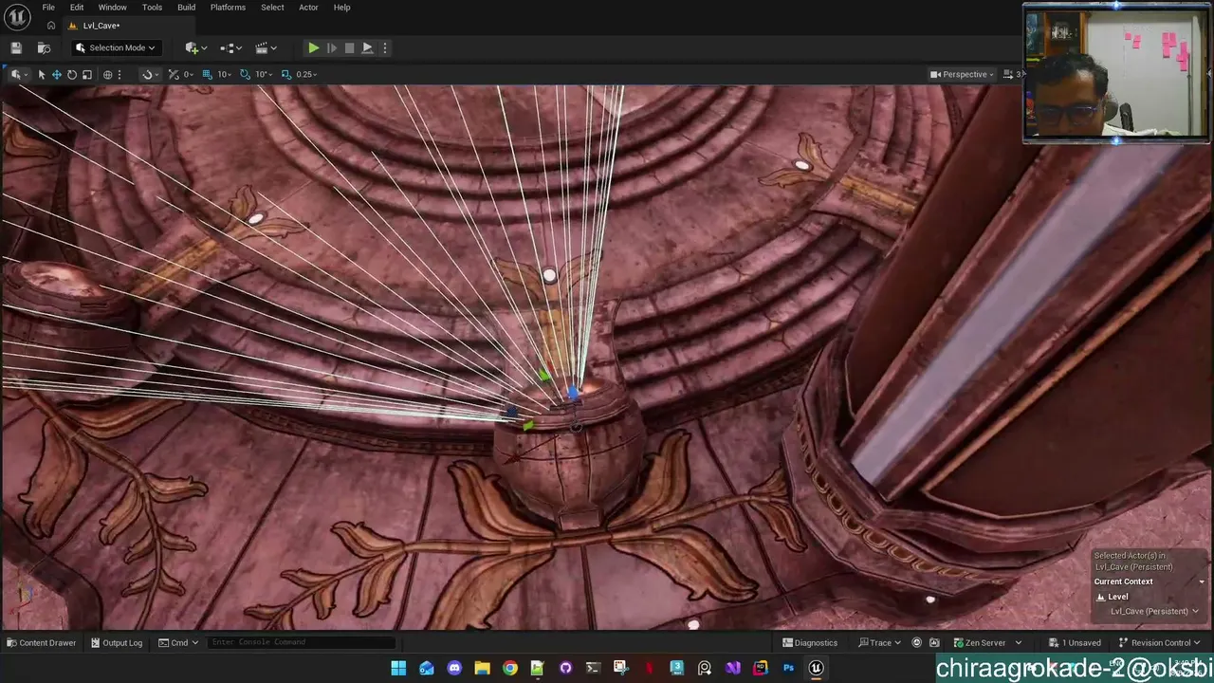Open the quick add actor dropdown
Screen dimensions: 1214x683
(195, 47)
